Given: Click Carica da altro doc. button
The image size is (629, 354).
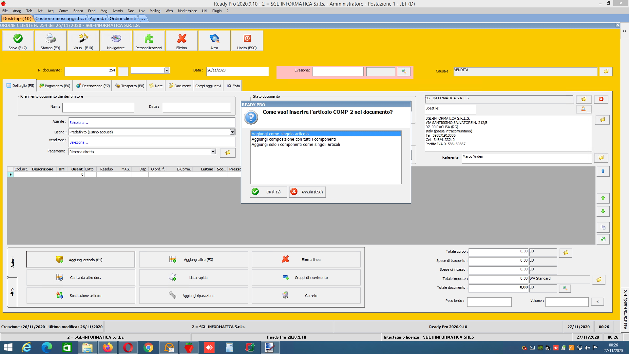Looking at the screenshot, I should (x=81, y=278).
